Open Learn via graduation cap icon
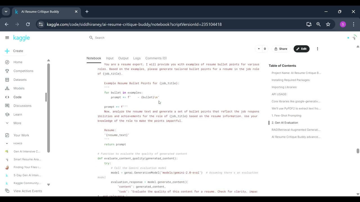The image size is (360, 202). (x=7, y=114)
